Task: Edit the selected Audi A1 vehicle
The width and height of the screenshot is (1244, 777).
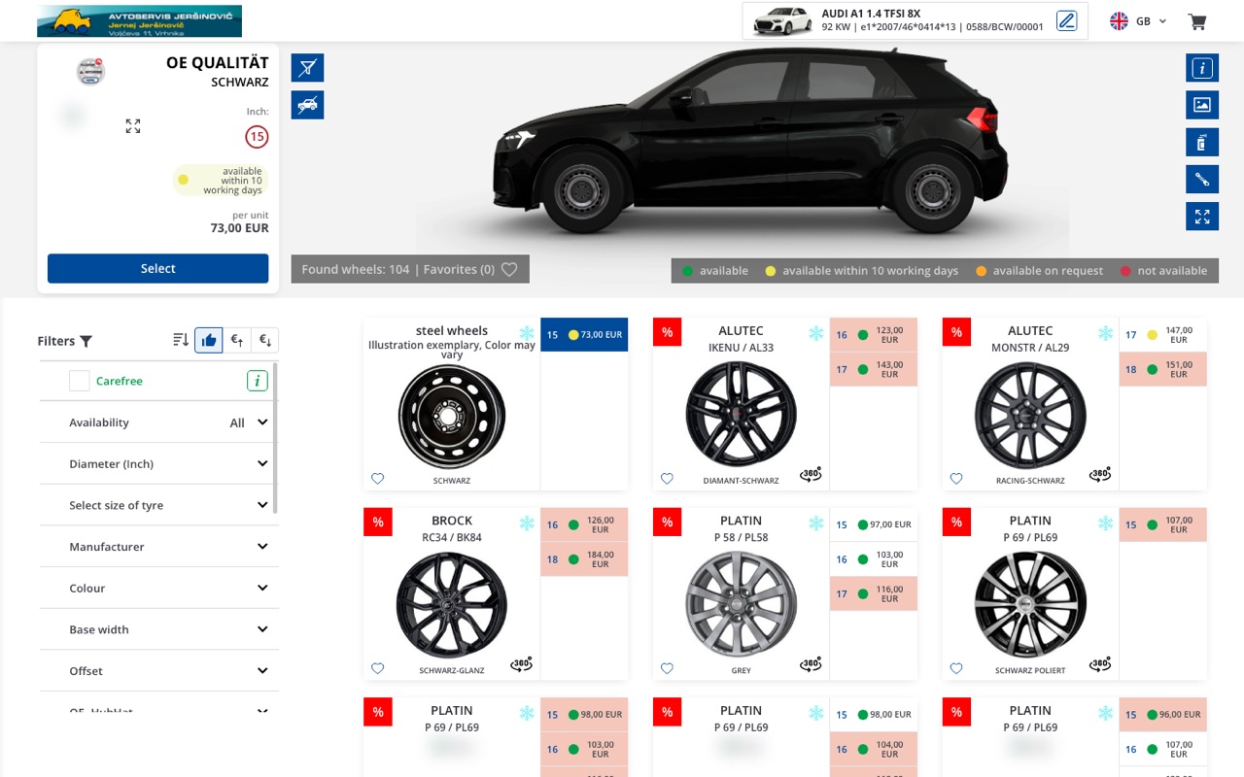Action: (1066, 20)
